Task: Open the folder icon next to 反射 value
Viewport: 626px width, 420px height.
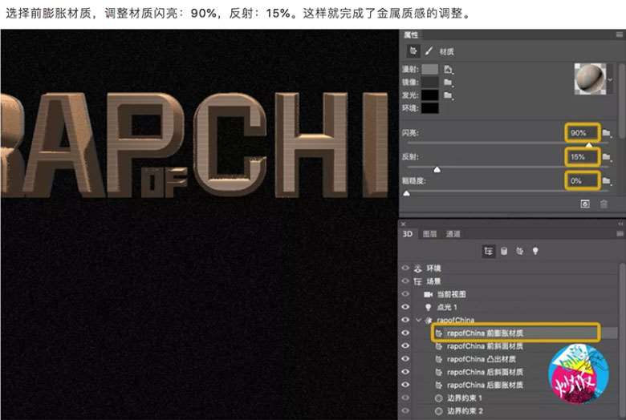Action: click(607, 157)
